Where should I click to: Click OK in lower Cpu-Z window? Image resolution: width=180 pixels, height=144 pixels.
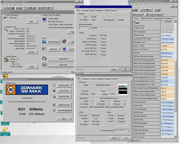tap(126, 138)
